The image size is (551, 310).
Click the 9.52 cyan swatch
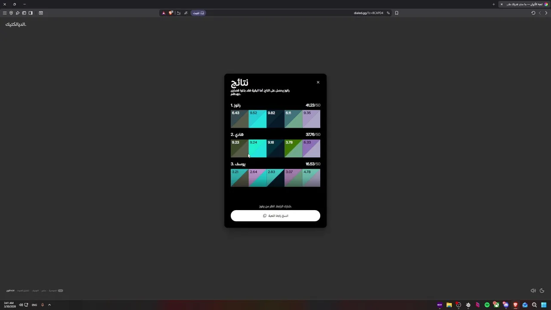click(257, 119)
